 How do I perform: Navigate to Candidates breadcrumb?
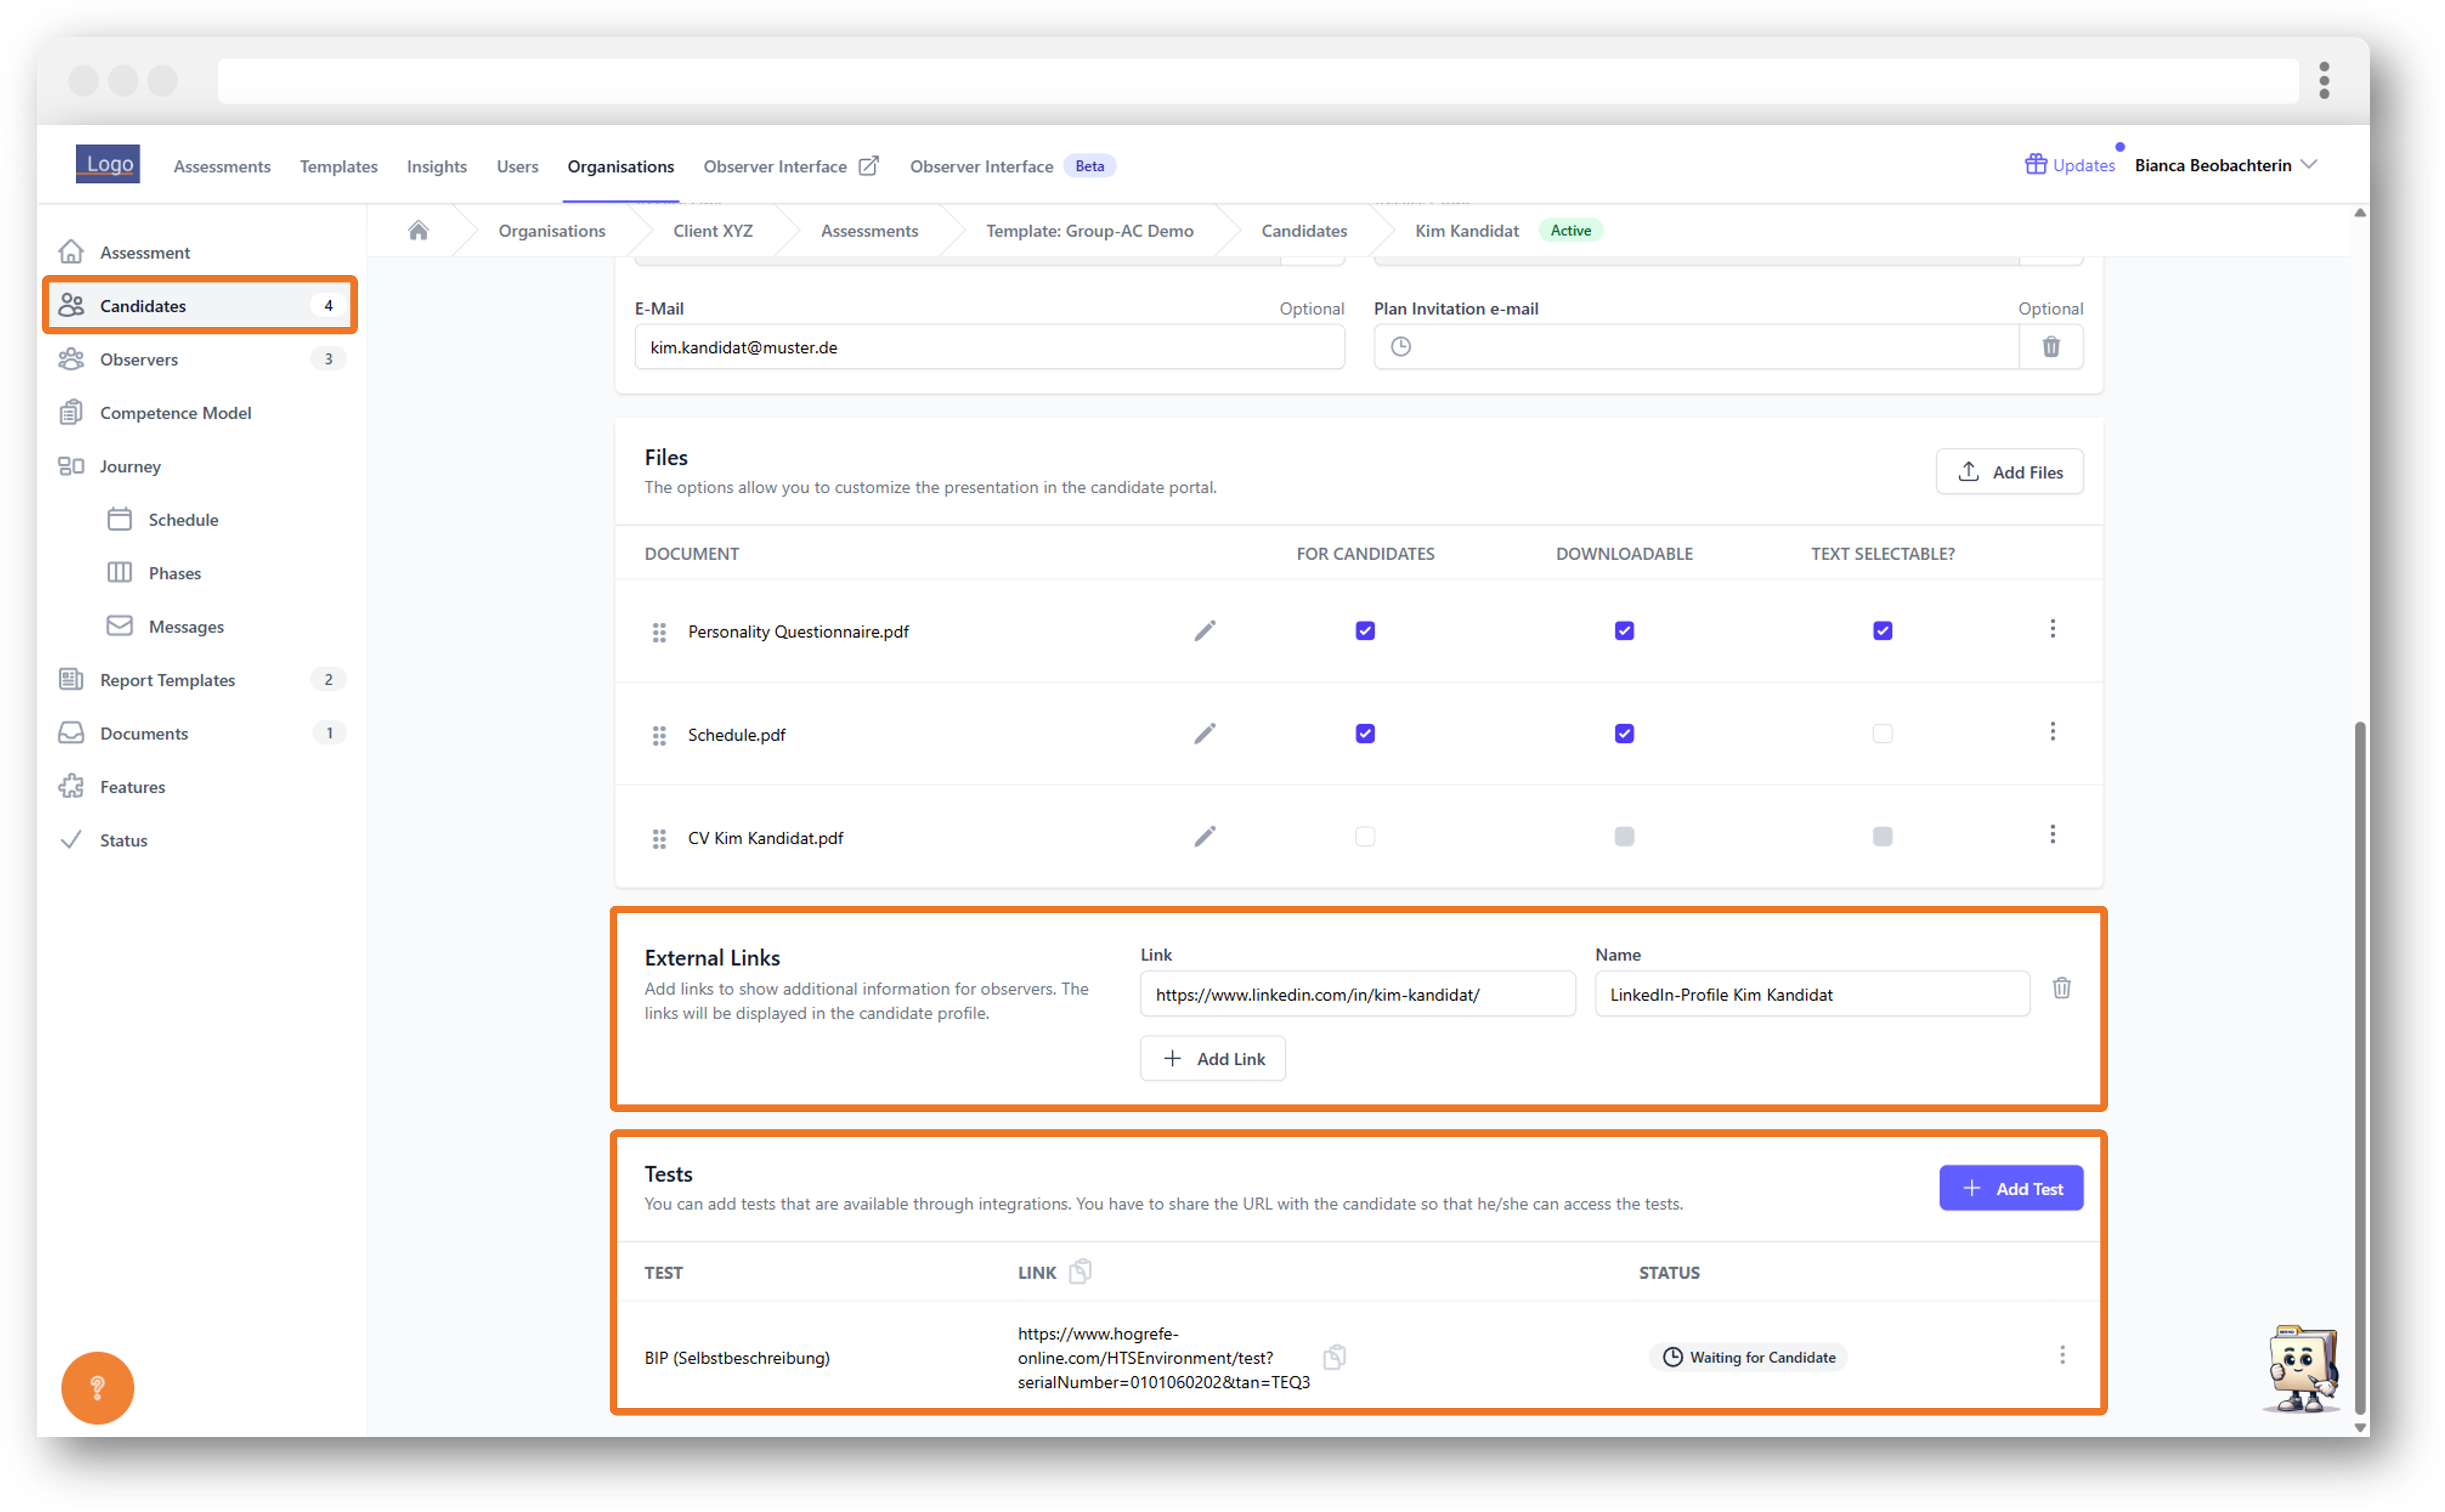(1303, 231)
